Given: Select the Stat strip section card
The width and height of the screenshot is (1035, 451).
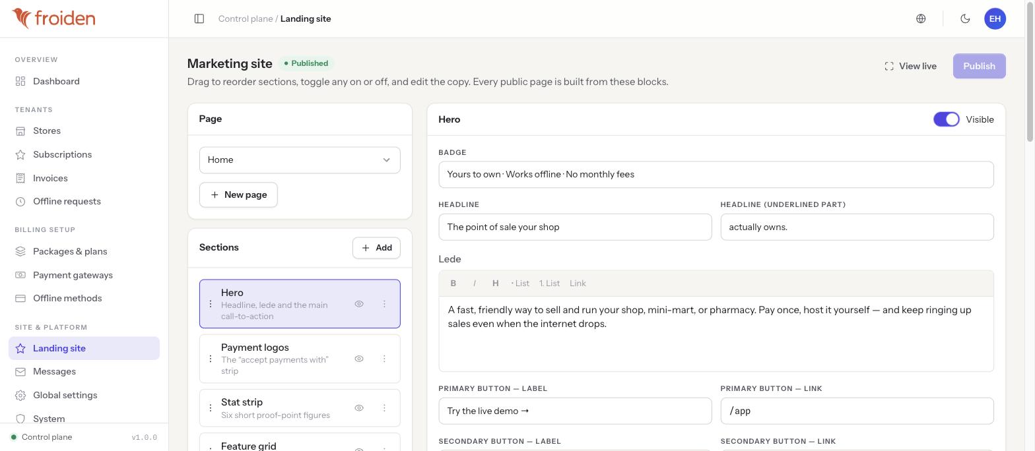Looking at the screenshot, I should point(300,408).
